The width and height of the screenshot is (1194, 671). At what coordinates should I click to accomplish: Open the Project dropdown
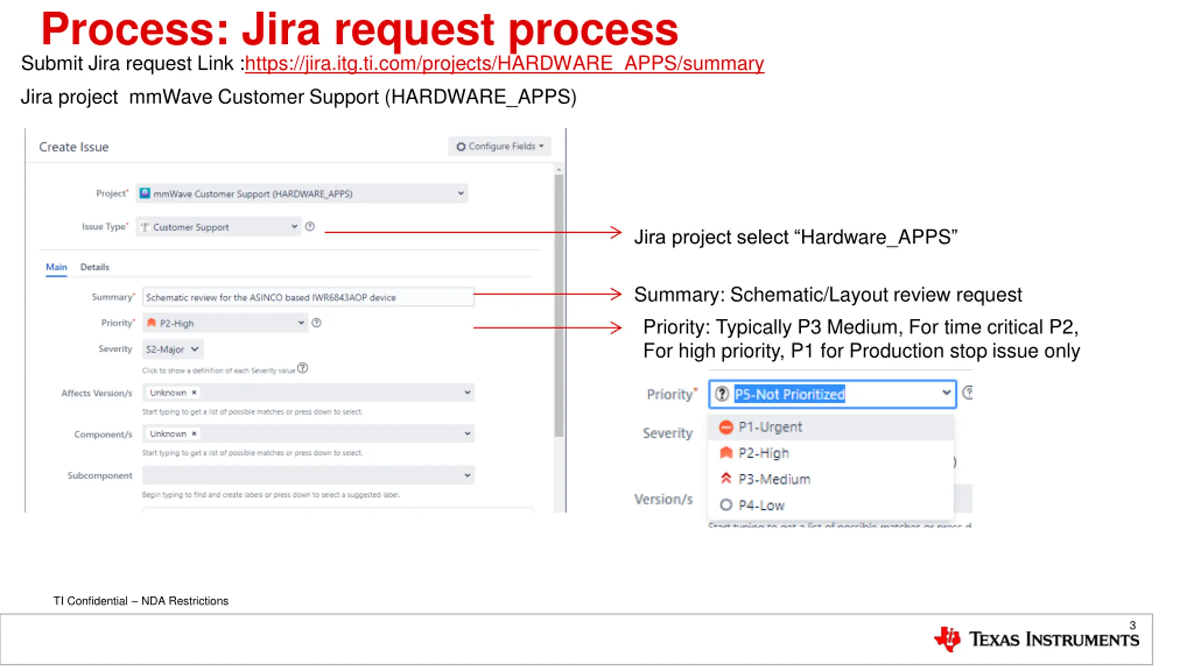point(301,193)
